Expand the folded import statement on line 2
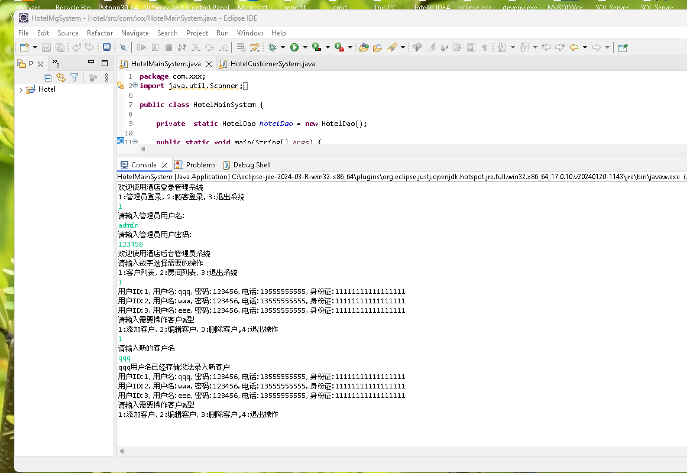Image resolution: width=687 pixels, height=473 pixels. tap(134, 85)
